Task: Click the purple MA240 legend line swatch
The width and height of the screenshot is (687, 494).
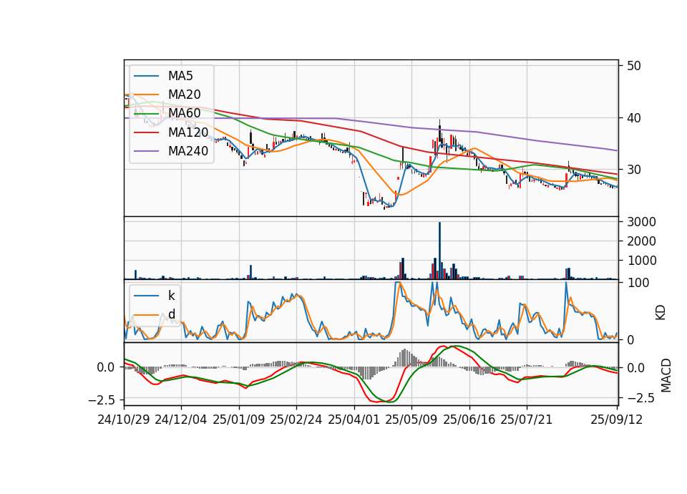Action: pos(147,151)
